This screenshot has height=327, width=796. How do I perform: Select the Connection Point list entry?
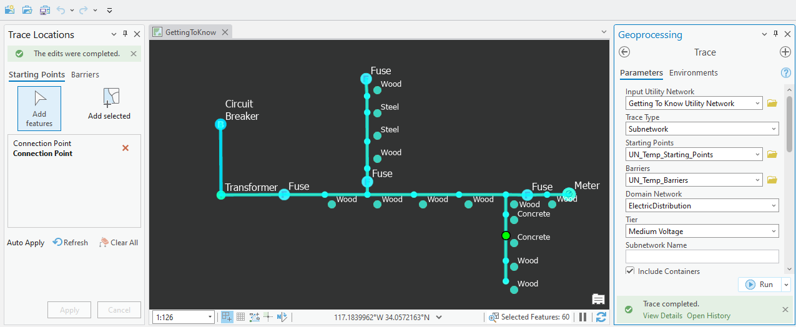tap(74, 149)
